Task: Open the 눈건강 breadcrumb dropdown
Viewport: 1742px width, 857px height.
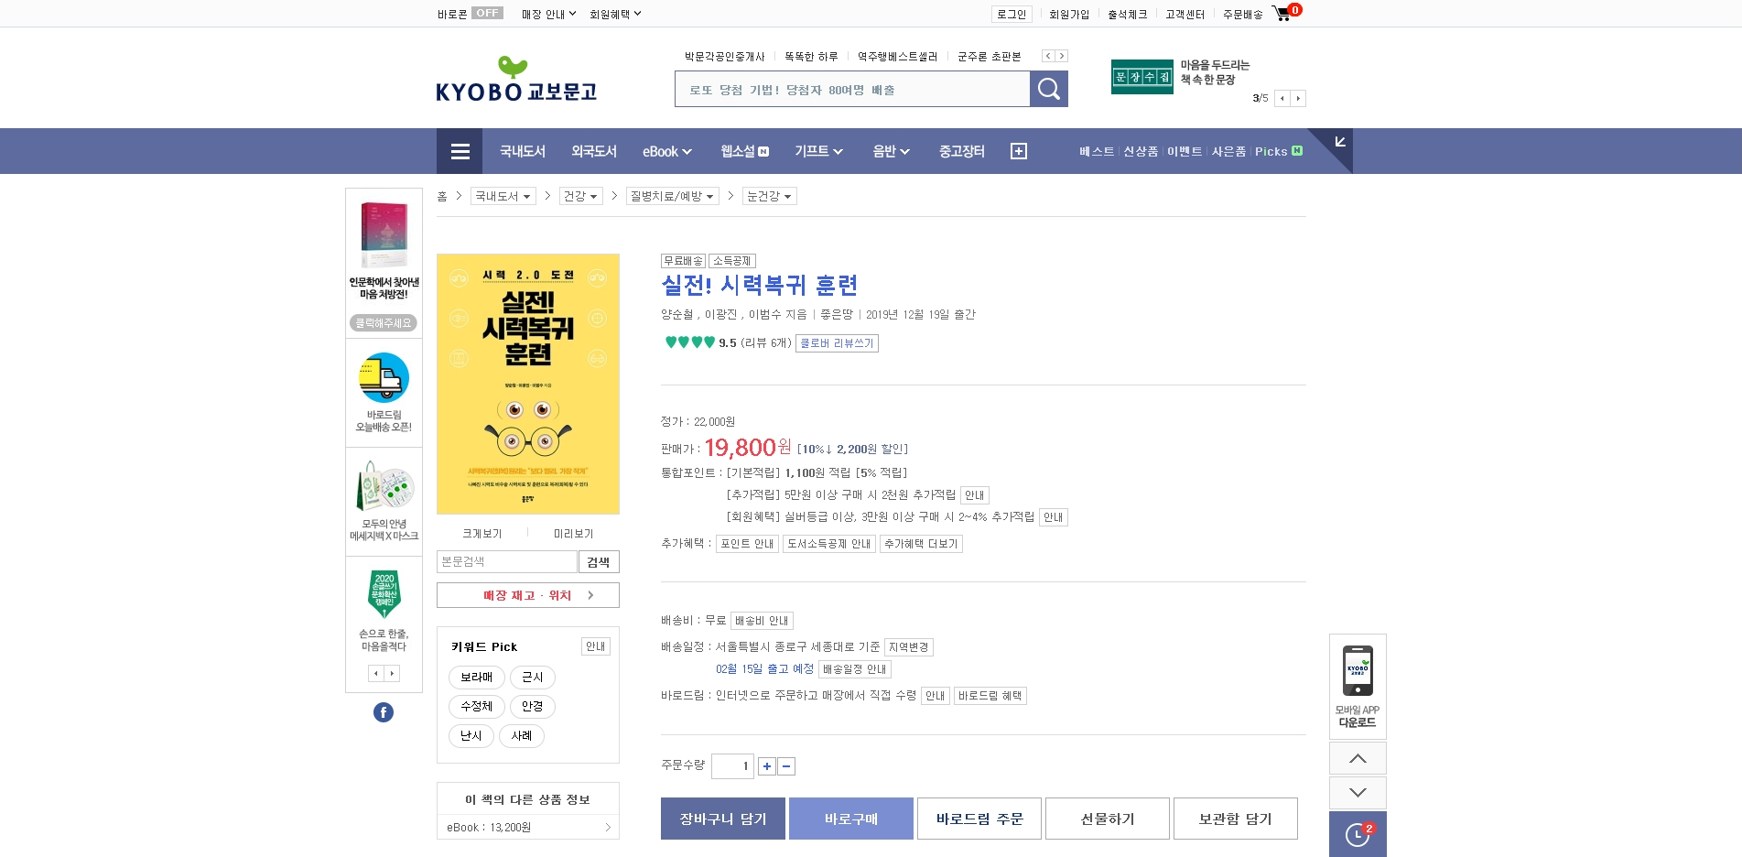Action: [x=769, y=196]
